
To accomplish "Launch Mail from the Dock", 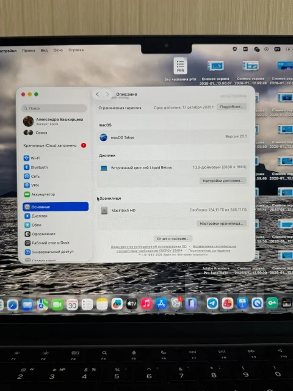I will click(27, 305).
